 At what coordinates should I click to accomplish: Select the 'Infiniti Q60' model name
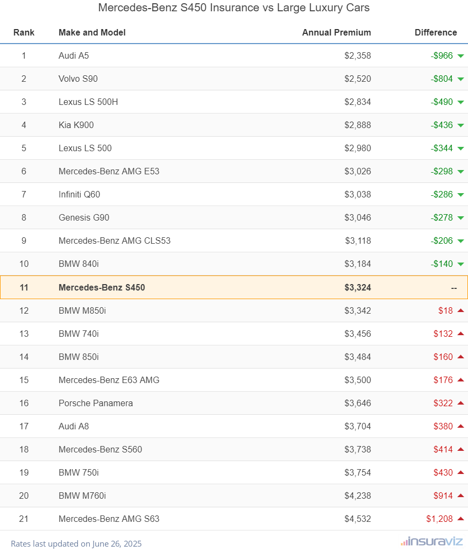coord(80,195)
